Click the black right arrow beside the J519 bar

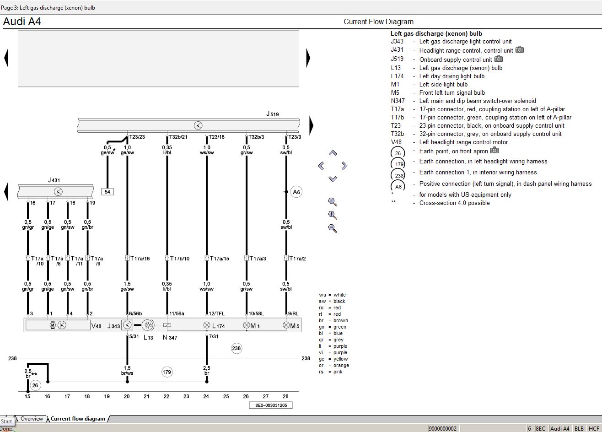click(x=312, y=125)
